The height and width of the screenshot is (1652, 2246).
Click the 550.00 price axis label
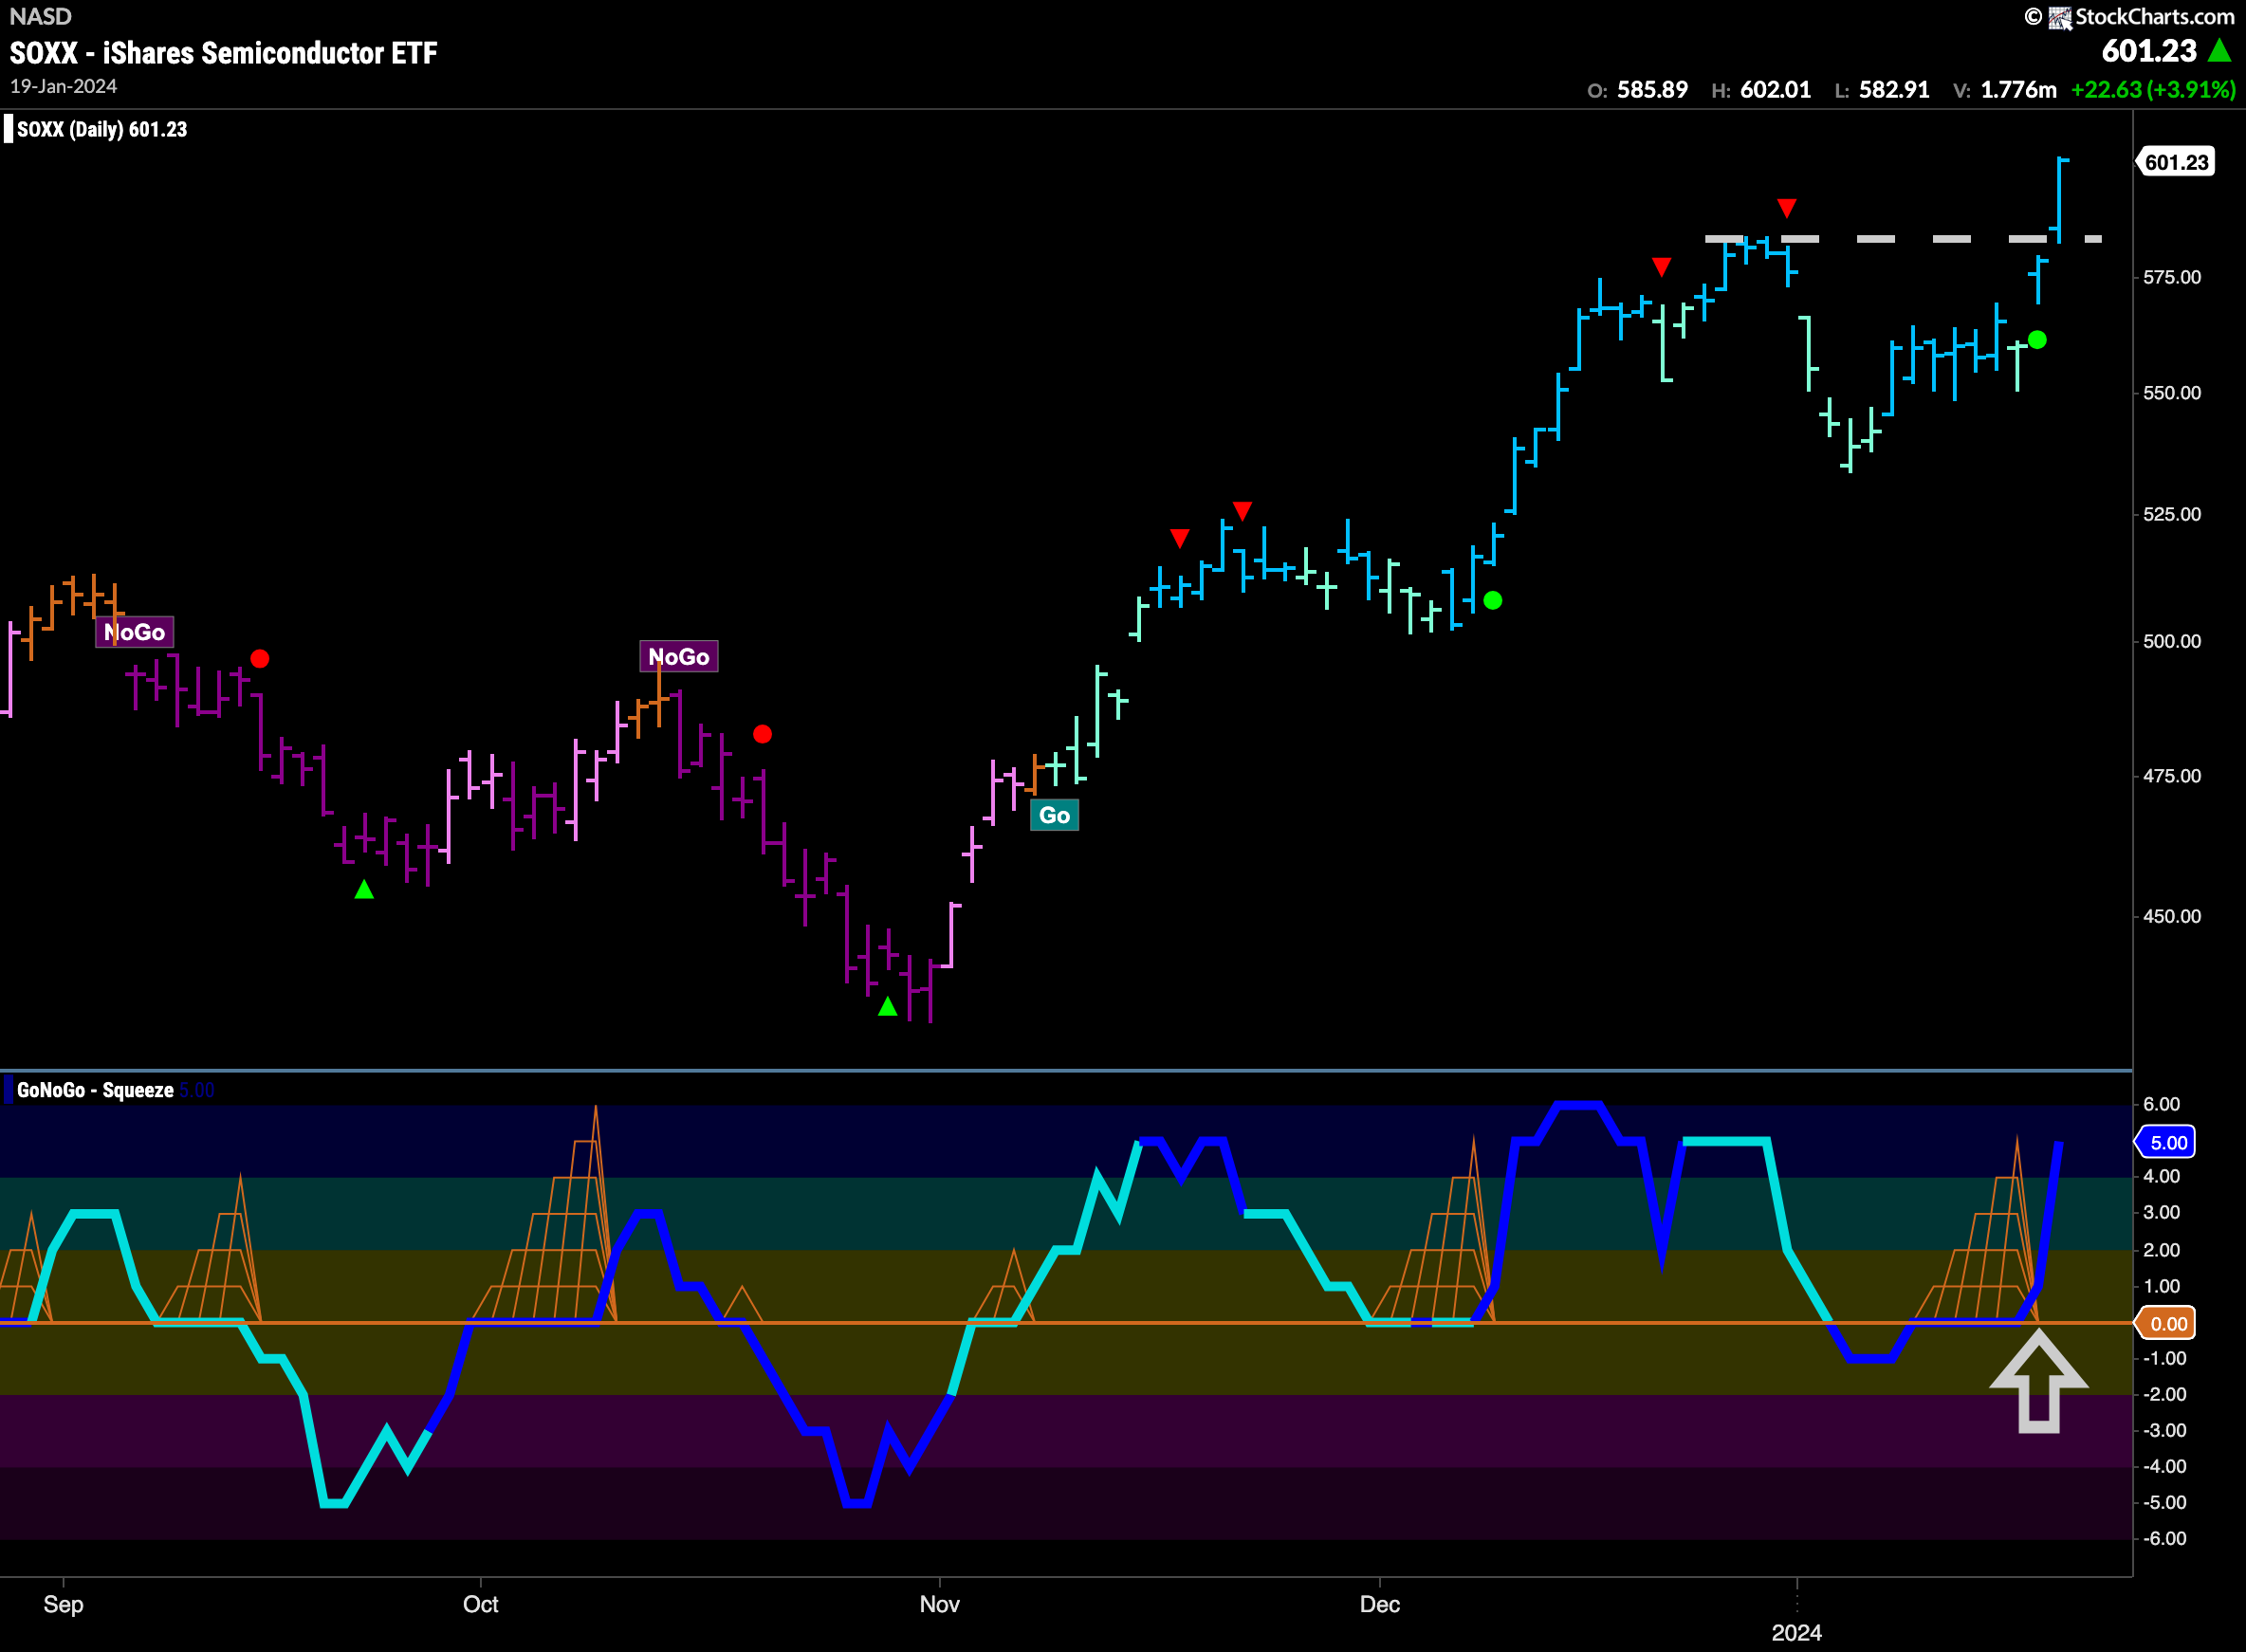coord(2171,393)
